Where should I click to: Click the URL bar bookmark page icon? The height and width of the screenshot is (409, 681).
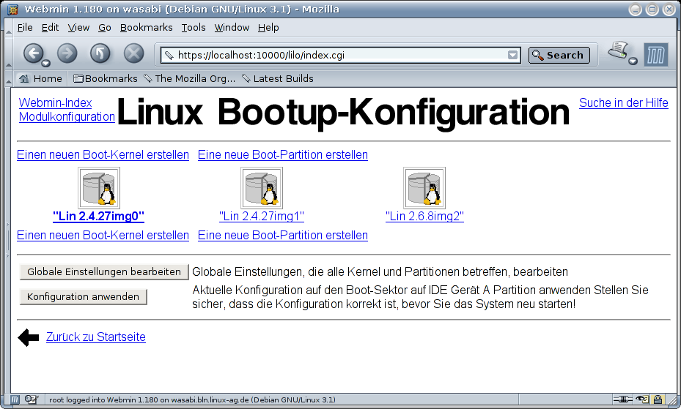pyautogui.click(x=169, y=55)
